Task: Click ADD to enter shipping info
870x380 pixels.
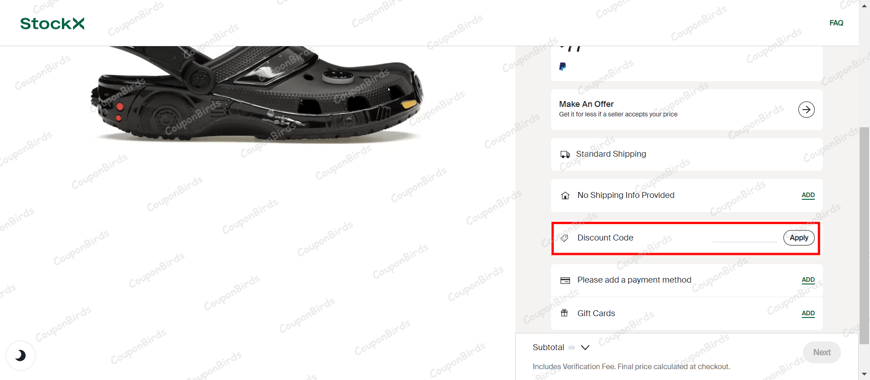Action: pyautogui.click(x=808, y=195)
